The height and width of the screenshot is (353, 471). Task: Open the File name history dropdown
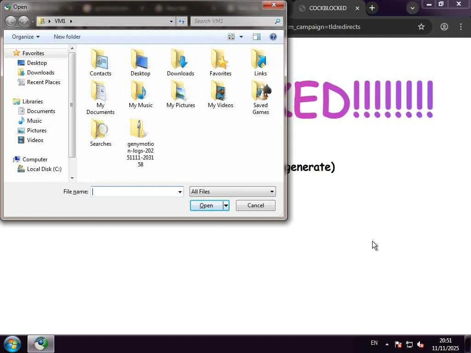point(180,192)
